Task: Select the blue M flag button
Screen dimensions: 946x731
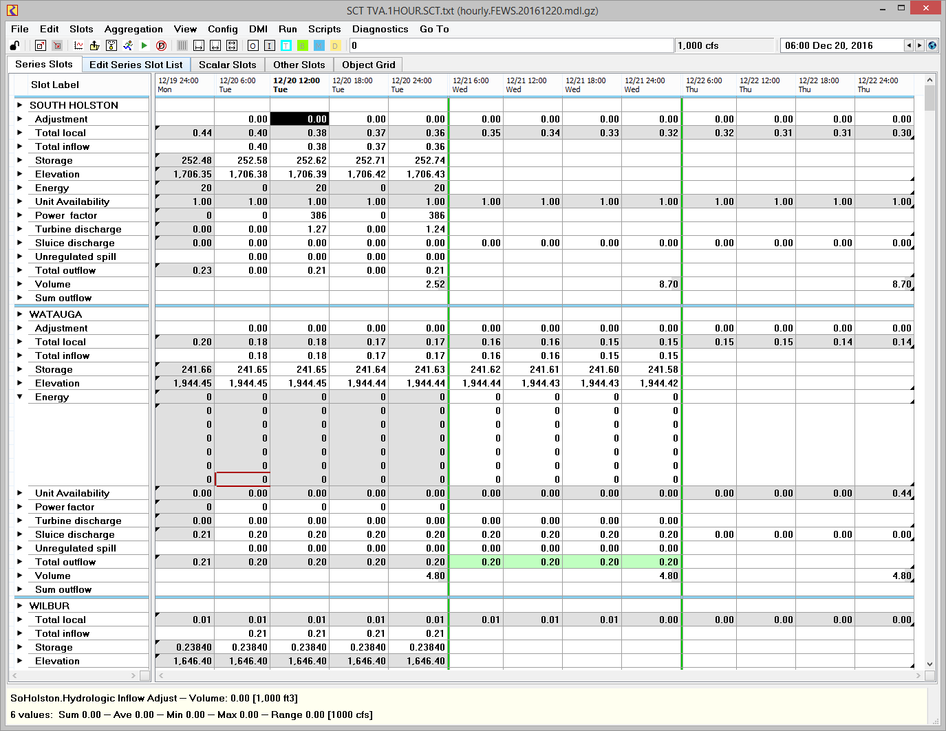Action: click(x=319, y=45)
